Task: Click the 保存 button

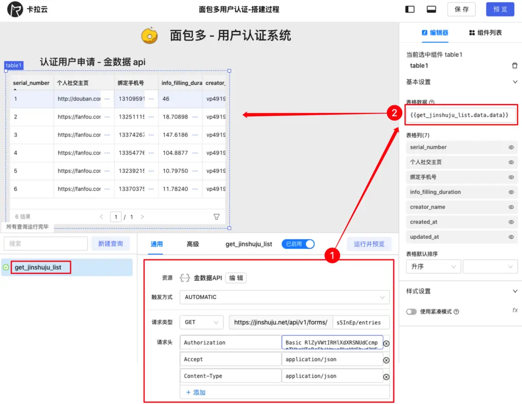Action: (462, 10)
